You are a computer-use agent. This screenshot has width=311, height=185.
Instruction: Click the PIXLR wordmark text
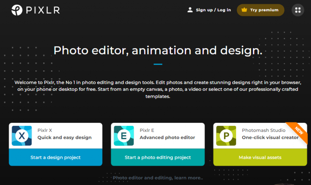pyautogui.click(x=43, y=10)
